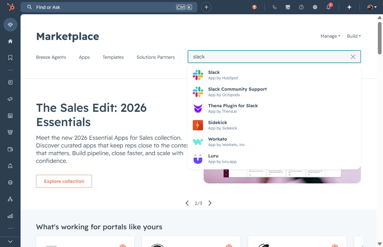Click 'The Sales Edit: 2026 Essentials' heading
The width and height of the screenshot is (383, 247).
(x=91, y=115)
